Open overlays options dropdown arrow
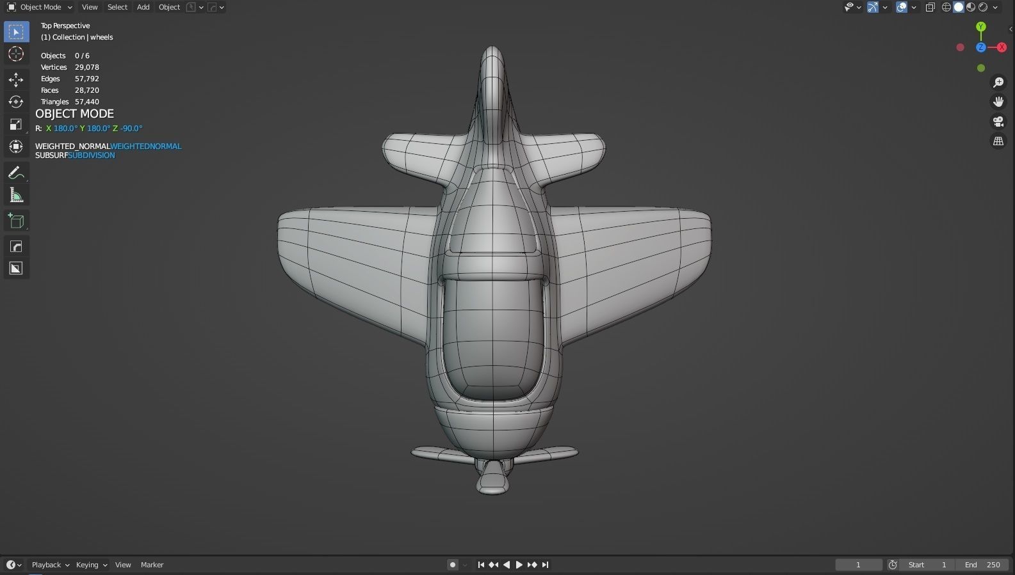 click(914, 8)
